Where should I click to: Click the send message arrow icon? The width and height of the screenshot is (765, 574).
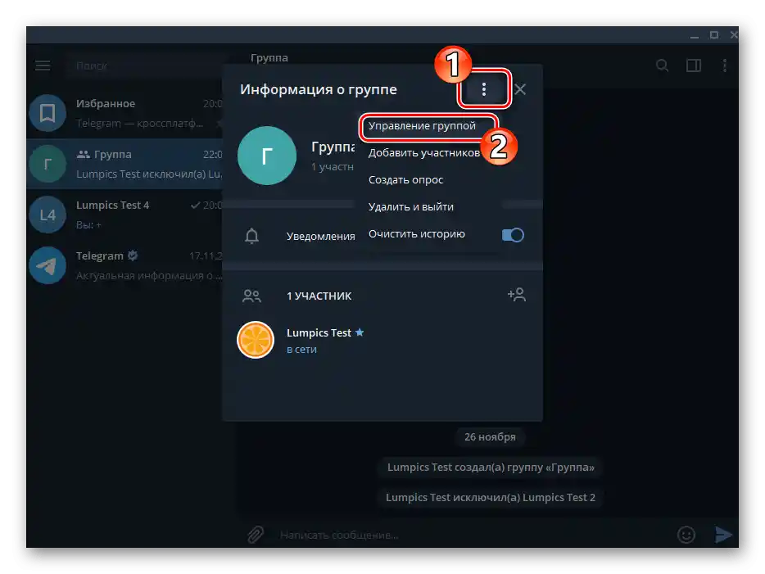click(x=724, y=534)
